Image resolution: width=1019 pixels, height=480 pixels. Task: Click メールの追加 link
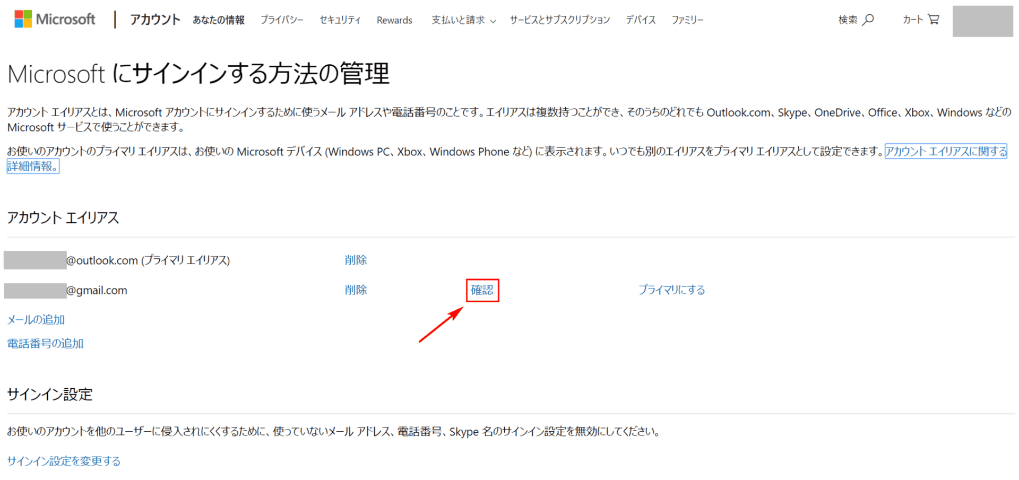[36, 319]
